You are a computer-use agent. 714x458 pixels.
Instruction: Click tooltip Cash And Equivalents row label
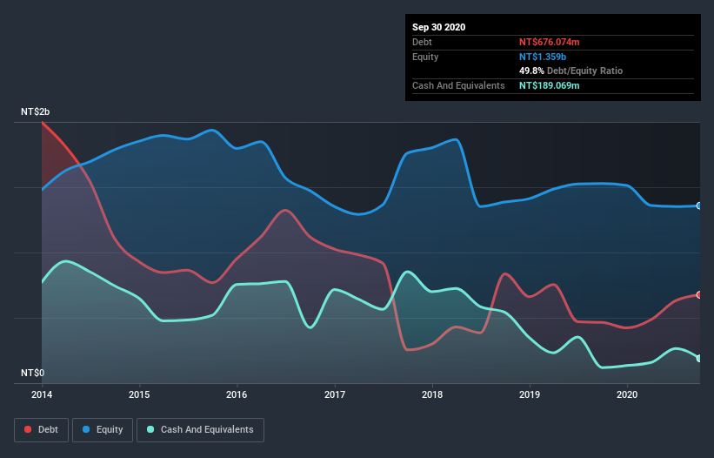tap(458, 85)
